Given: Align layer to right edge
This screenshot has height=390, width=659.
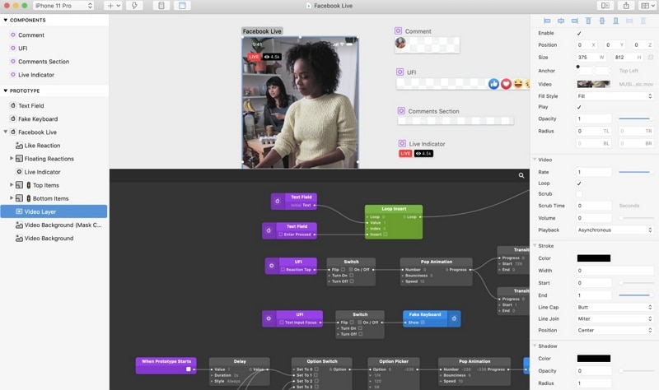Looking at the screenshot, I should [x=574, y=21].
